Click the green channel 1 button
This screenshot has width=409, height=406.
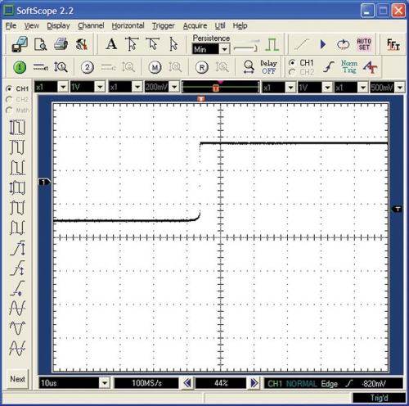20,67
